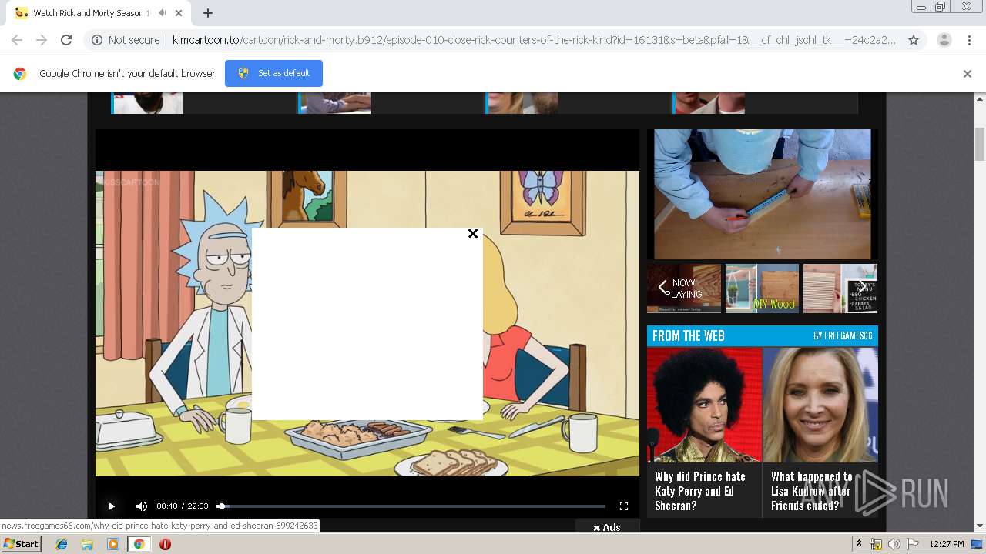Open media player from taskbar
Screen dimensions: 986x554
(112, 544)
